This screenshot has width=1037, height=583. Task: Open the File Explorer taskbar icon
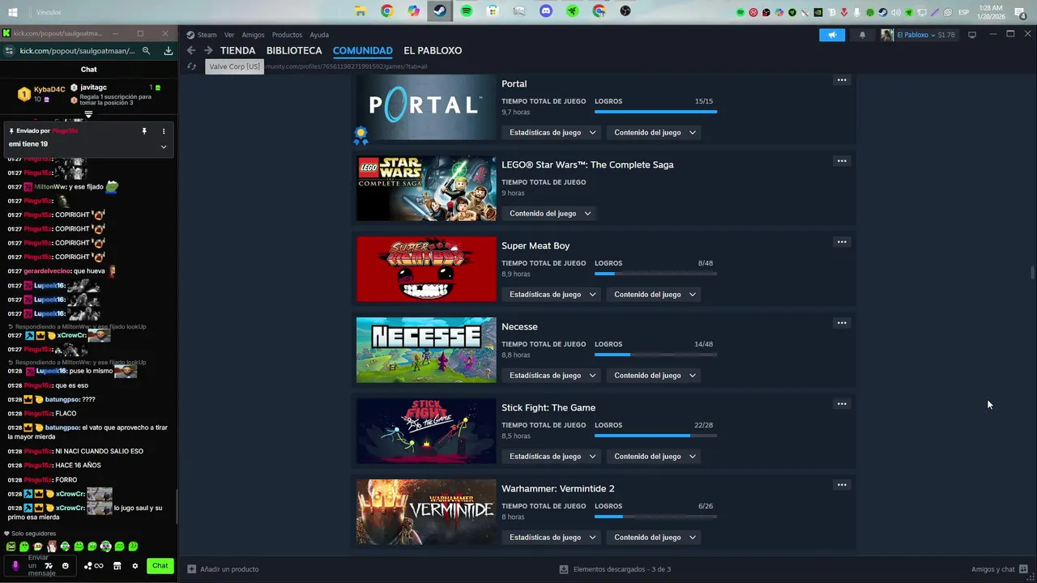[x=361, y=11]
